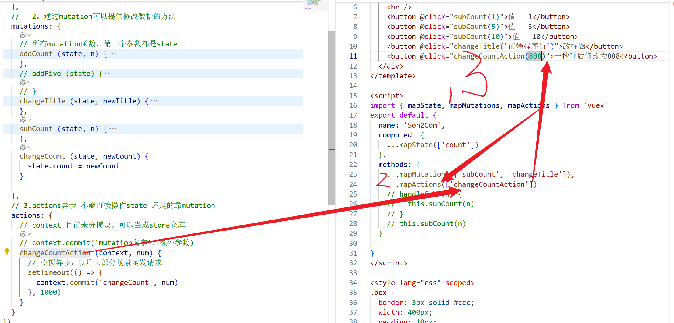The height and width of the screenshot is (323, 674).
Task: Click AI assistant icon above changeCount mutation
Action: pyautogui.click(x=23, y=147)
